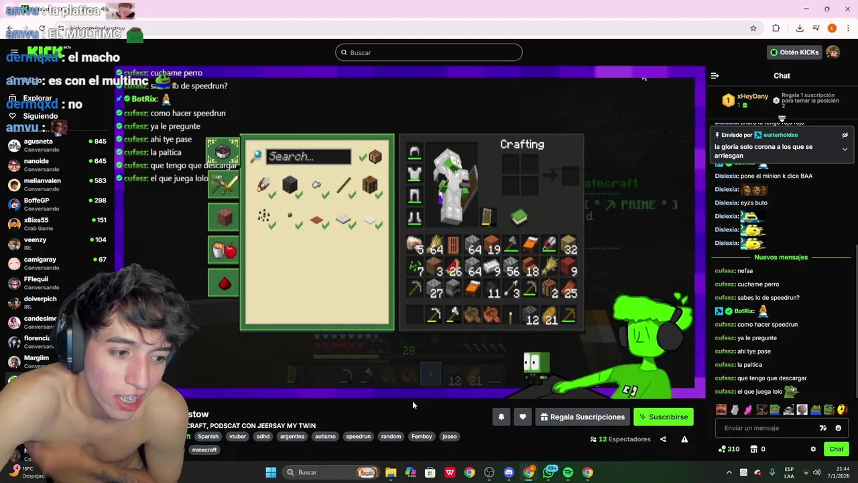Open Chrome three-dot menu
This screenshot has width=858, height=483.
(849, 28)
